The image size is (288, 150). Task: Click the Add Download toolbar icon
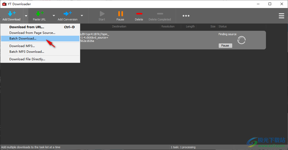click(x=11, y=13)
